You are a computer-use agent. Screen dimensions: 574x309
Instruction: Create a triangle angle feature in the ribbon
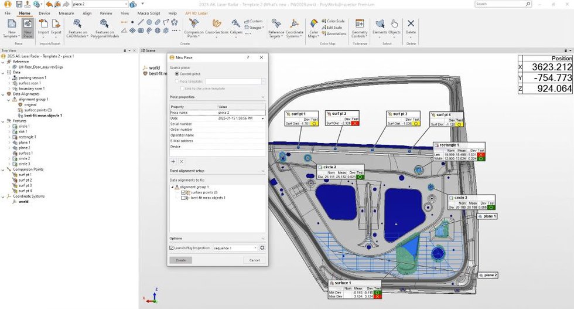[124, 30]
